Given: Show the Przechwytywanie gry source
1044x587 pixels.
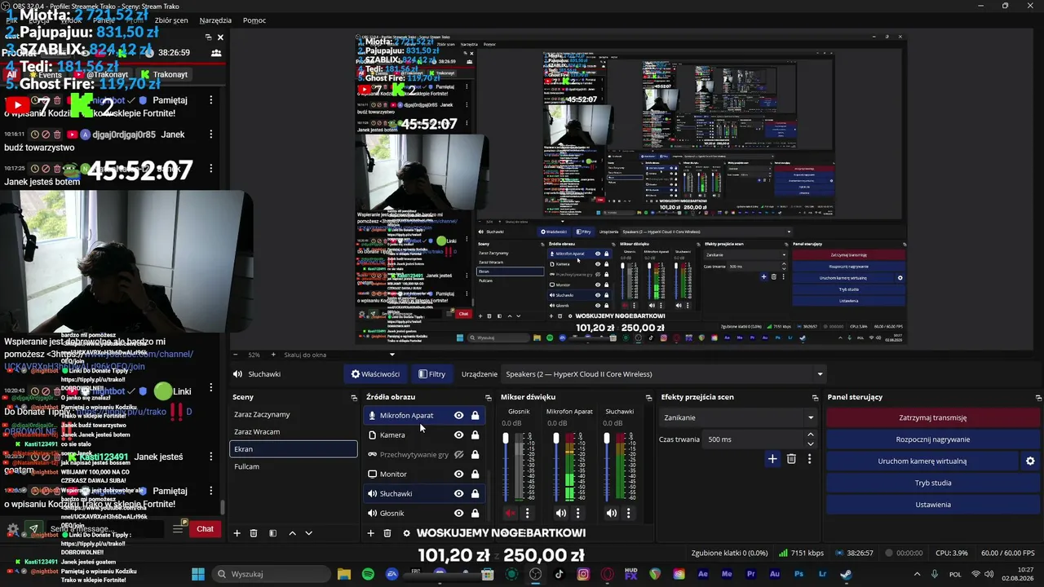Looking at the screenshot, I should (458, 455).
